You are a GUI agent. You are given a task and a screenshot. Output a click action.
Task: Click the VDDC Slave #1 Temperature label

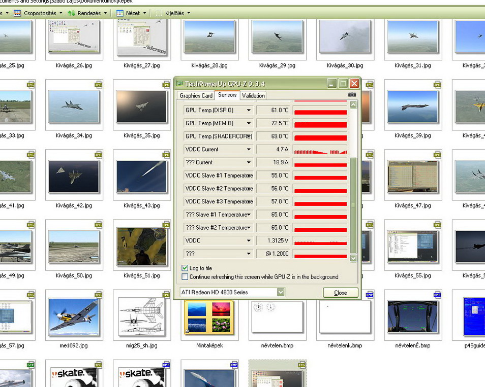219,175
